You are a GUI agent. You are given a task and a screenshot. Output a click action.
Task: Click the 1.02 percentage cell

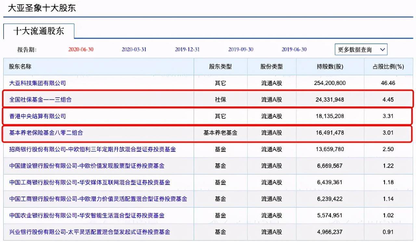pyautogui.click(x=388, y=215)
